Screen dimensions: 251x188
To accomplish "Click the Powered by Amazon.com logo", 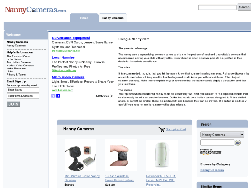I will [211, 152].
